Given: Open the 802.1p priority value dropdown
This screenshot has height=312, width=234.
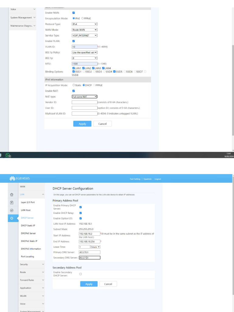Looking at the screenshot, I should tap(84, 58).
